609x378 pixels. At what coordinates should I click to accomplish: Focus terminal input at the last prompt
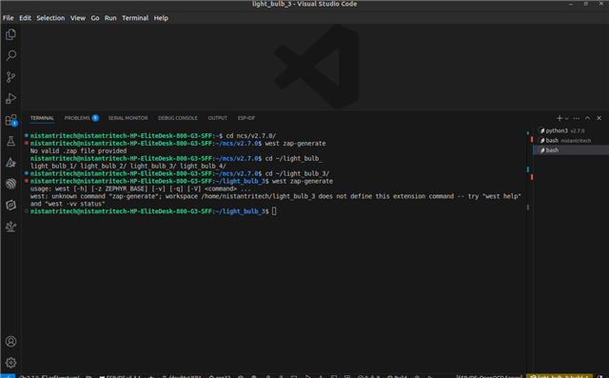click(274, 211)
